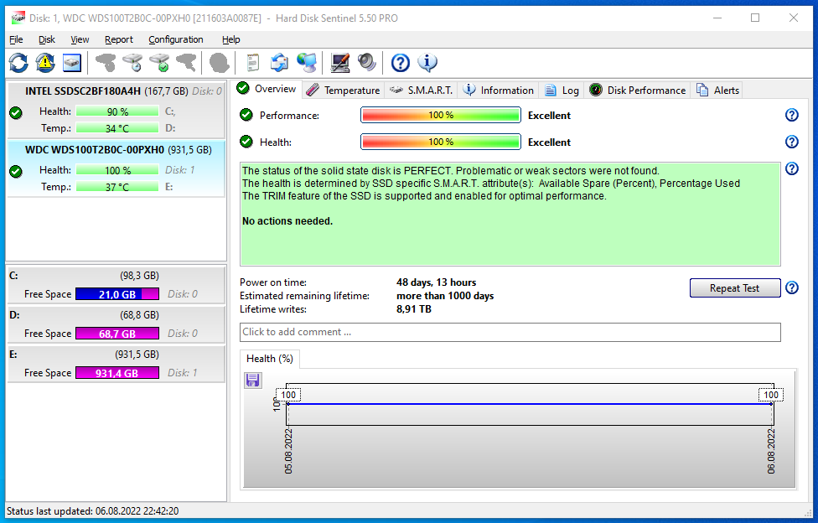Open the Report menu

click(119, 39)
